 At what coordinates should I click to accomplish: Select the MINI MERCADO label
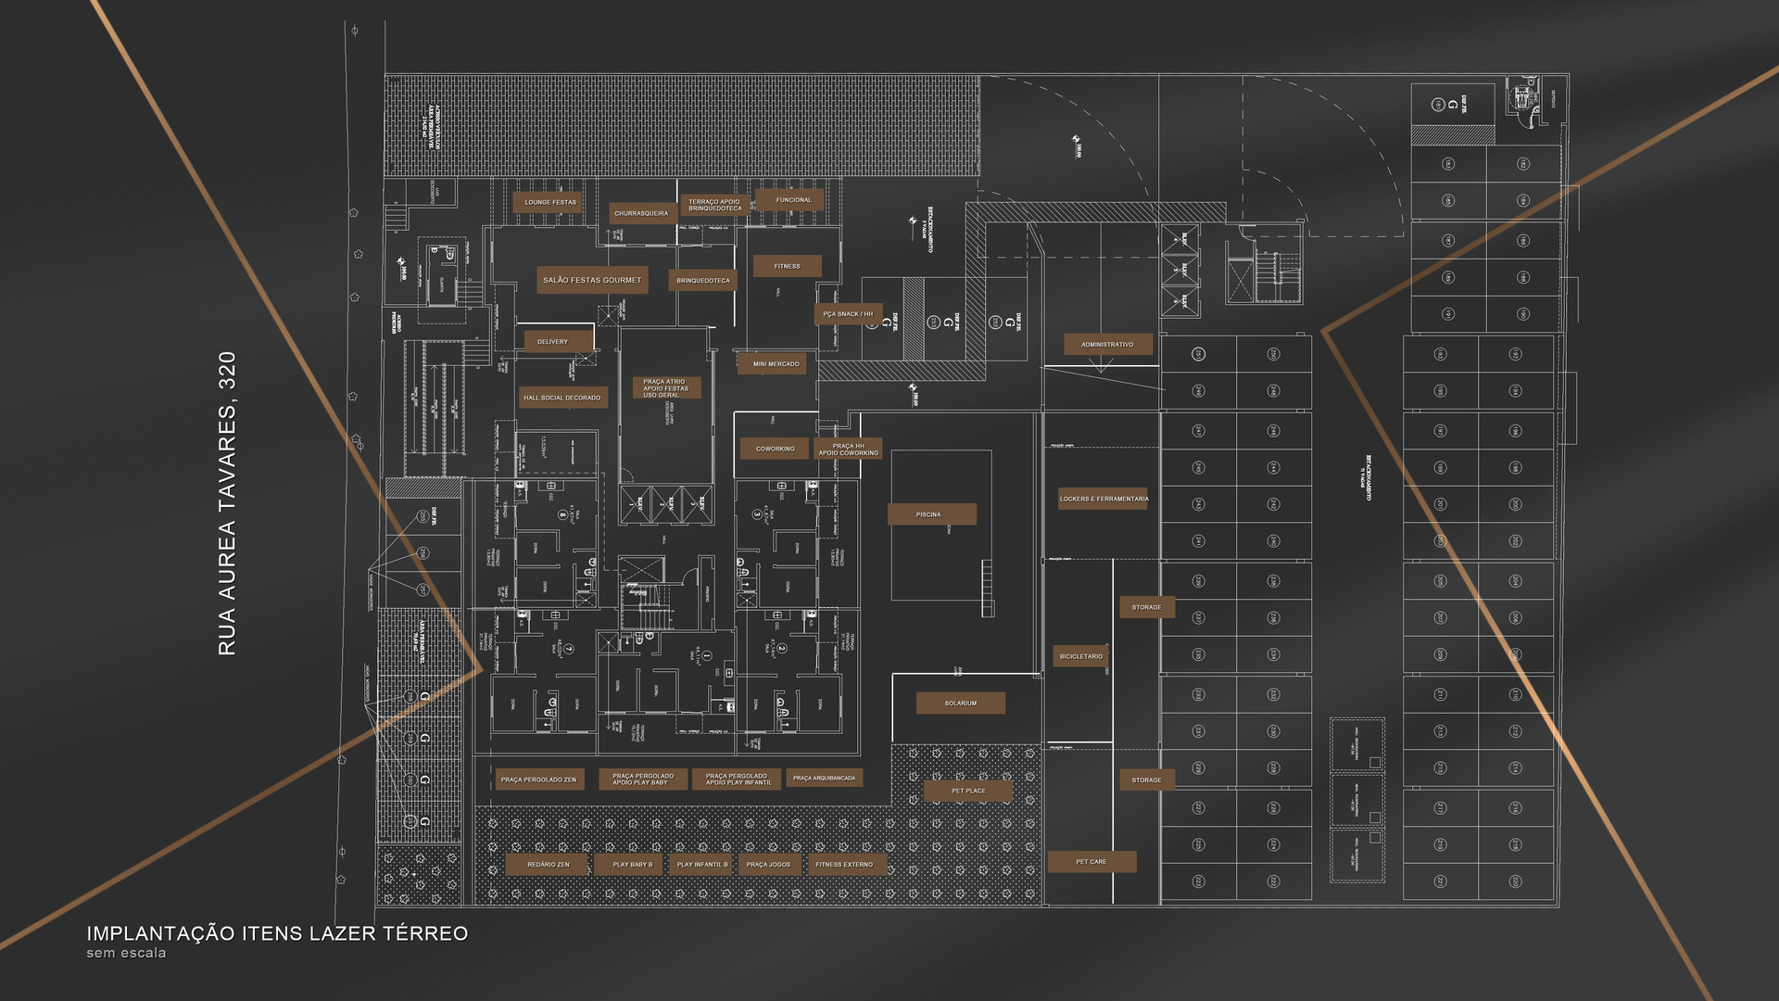(x=772, y=363)
